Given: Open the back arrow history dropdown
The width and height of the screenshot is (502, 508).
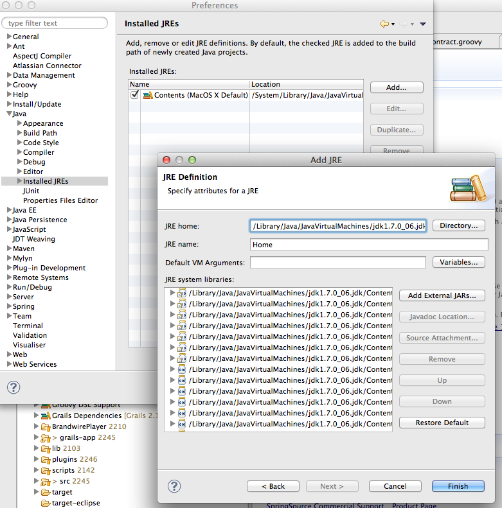Looking at the screenshot, I should tap(393, 24).
